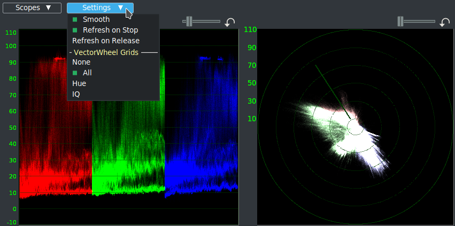455x226 pixels.
Task: Disable Refresh on Stop
Action: click(110, 30)
